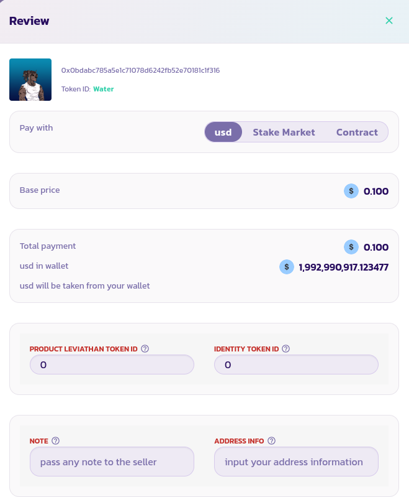Image resolution: width=409 pixels, height=497 pixels.
Task: Click the NFT avatar thumbnail
Action: [30, 80]
